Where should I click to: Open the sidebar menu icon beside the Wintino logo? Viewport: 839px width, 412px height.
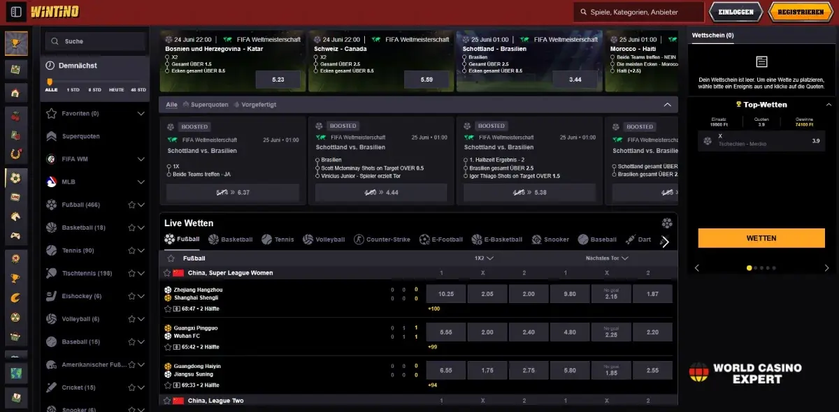tap(16, 12)
